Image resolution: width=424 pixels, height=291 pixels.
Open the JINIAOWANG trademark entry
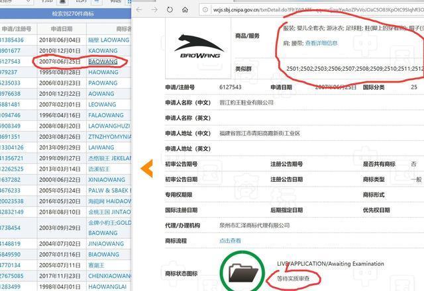(106, 244)
